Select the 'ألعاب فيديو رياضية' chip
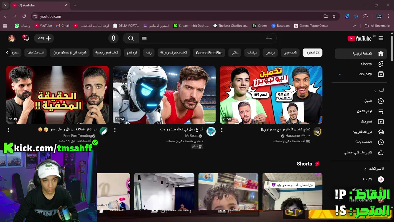Image resolution: width=394 pixels, height=222 pixels. (x=107, y=53)
